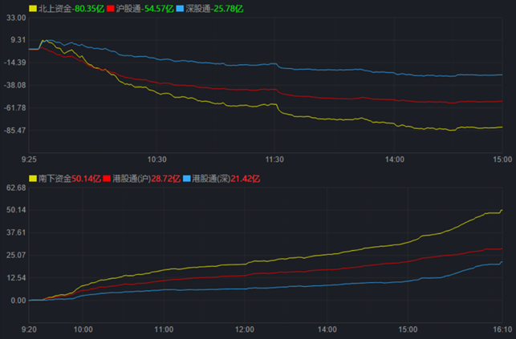The width and height of the screenshot is (516, 339).
Task: Click the 12:00 time label on bottom chart
Action: [x=244, y=329]
